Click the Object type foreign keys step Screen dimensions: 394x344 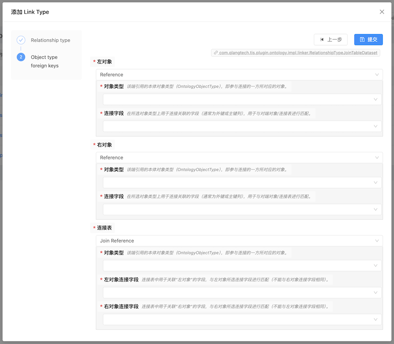[x=45, y=61]
